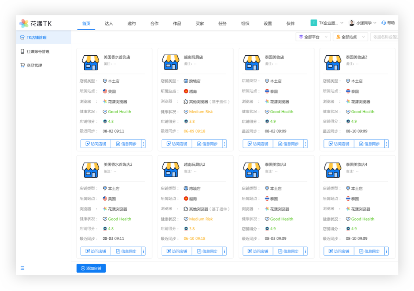Click the 添加店铺 button
The width and height of the screenshot is (414, 291).
[x=91, y=268]
